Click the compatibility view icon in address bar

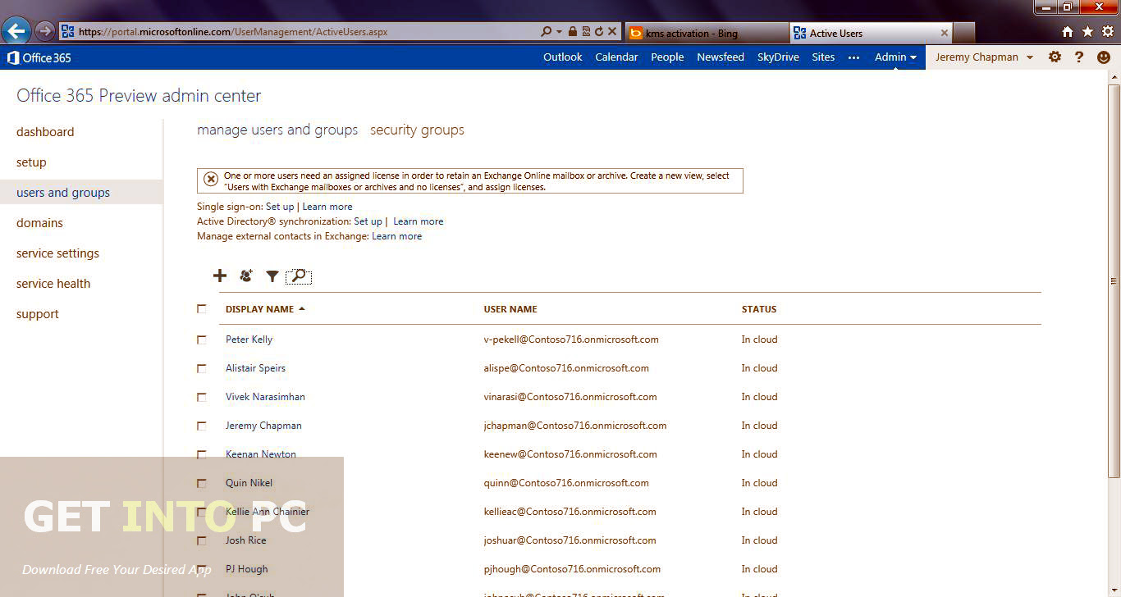point(586,32)
